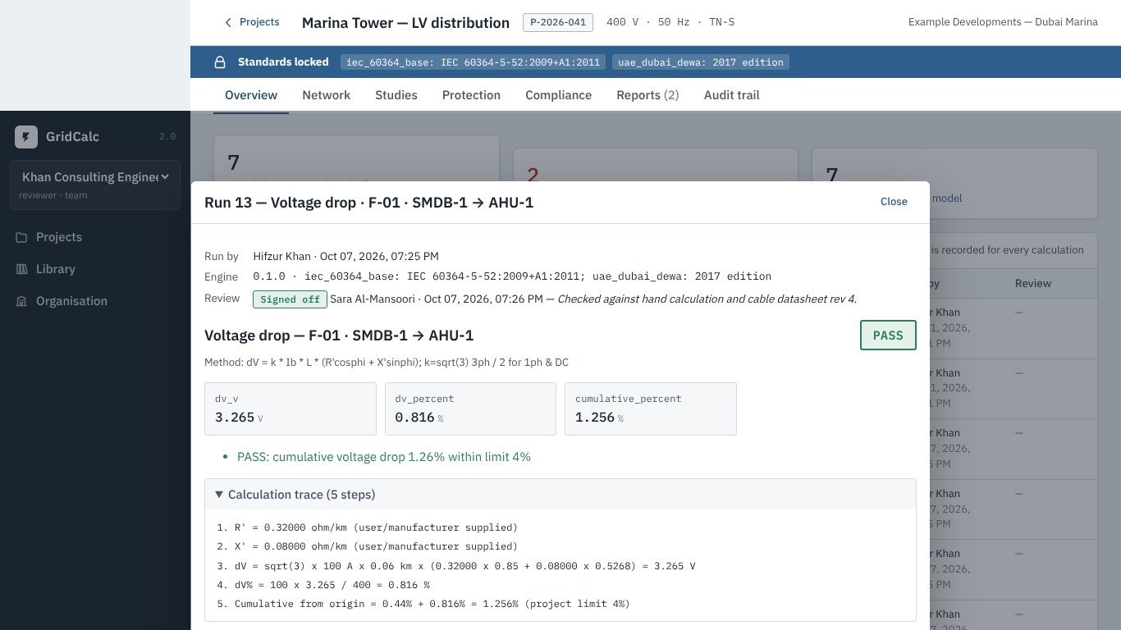The image size is (1121, 630).
Task: Open the Network tab
Action: 327,95
